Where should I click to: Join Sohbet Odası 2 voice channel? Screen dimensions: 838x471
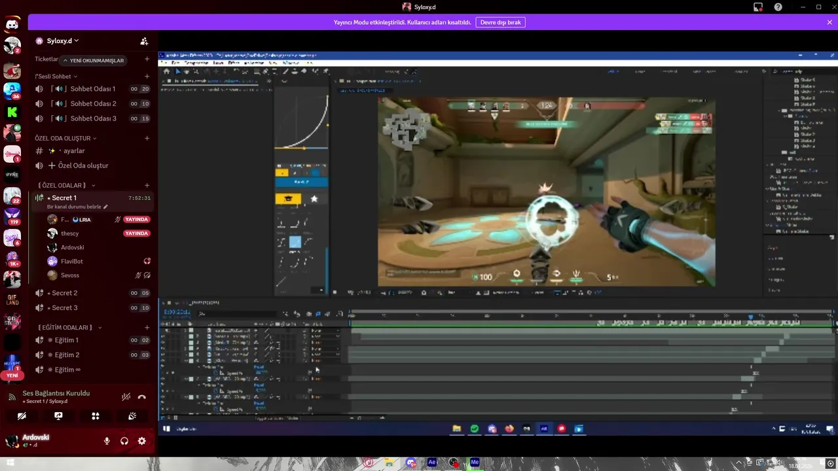[x=92, y=103]
